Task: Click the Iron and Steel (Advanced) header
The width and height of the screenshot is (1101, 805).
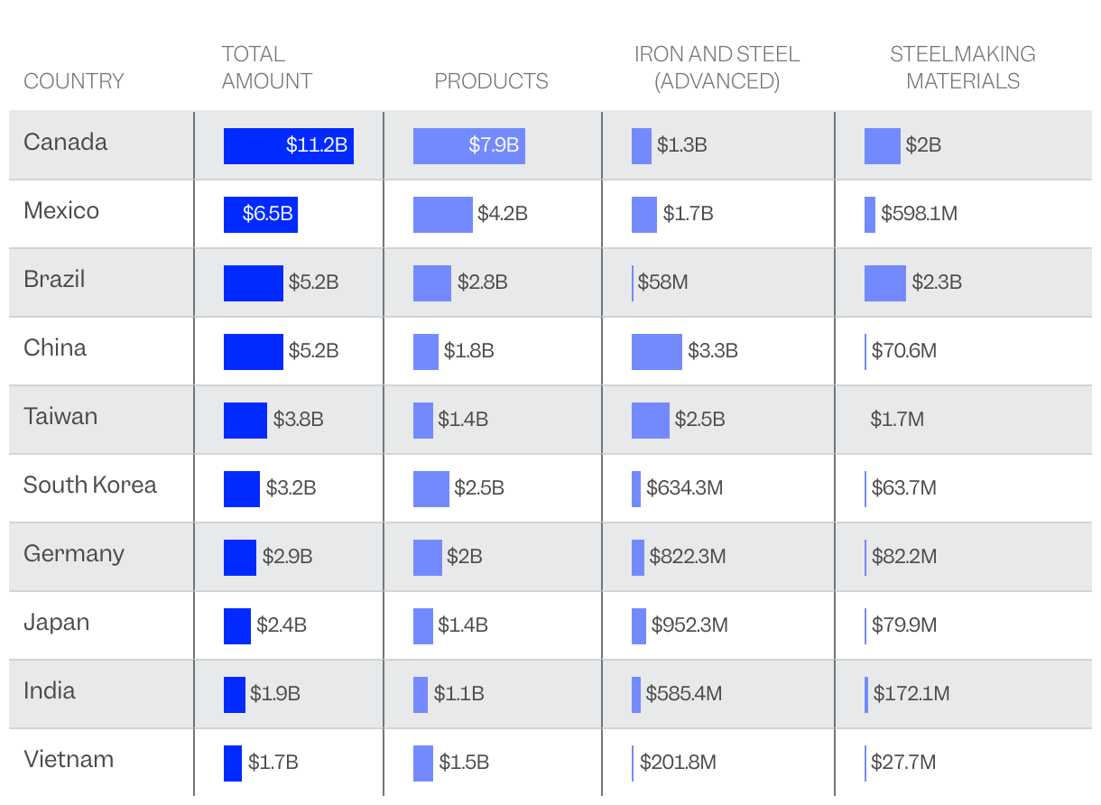Action: (x=717, y=68)
